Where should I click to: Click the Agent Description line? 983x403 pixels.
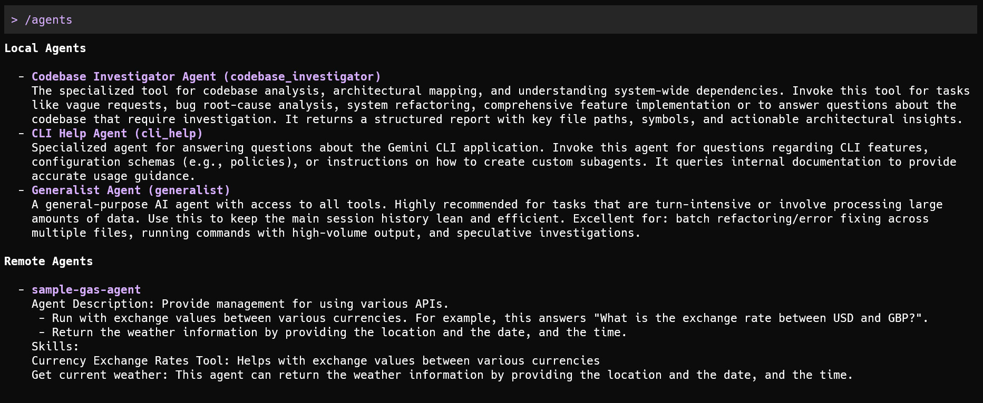(240, 304)
